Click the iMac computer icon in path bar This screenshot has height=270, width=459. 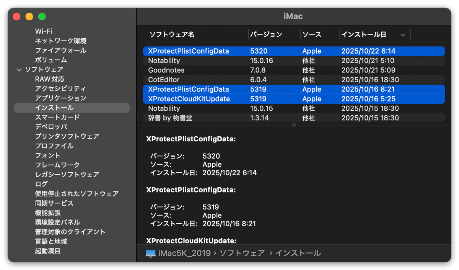(x=151, y=253)
